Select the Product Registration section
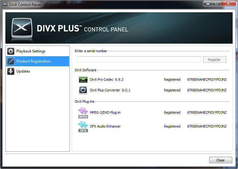Screen dimensions: 238x169 (38, 61)
